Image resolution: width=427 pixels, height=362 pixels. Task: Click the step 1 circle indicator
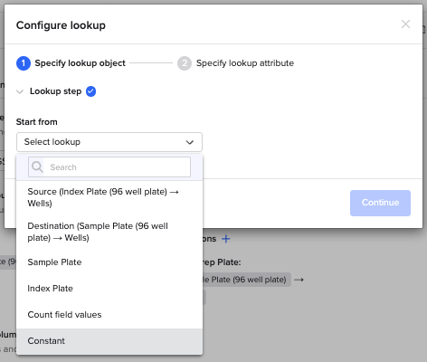coord(24,63)
